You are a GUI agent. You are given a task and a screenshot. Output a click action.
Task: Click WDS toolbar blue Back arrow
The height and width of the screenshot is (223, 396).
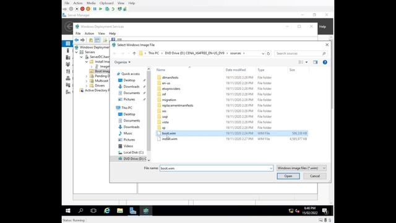pos(77,40)
